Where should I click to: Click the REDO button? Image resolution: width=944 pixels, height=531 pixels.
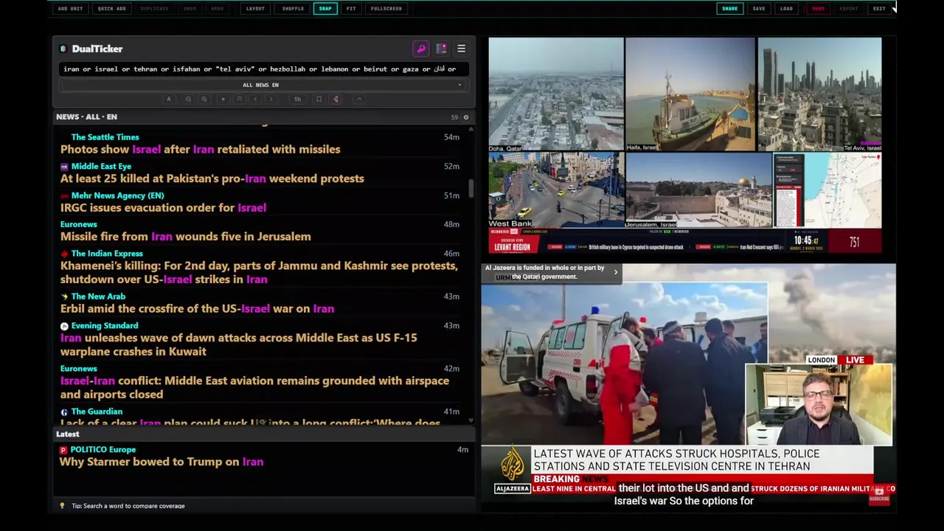(x=218, y=9)
